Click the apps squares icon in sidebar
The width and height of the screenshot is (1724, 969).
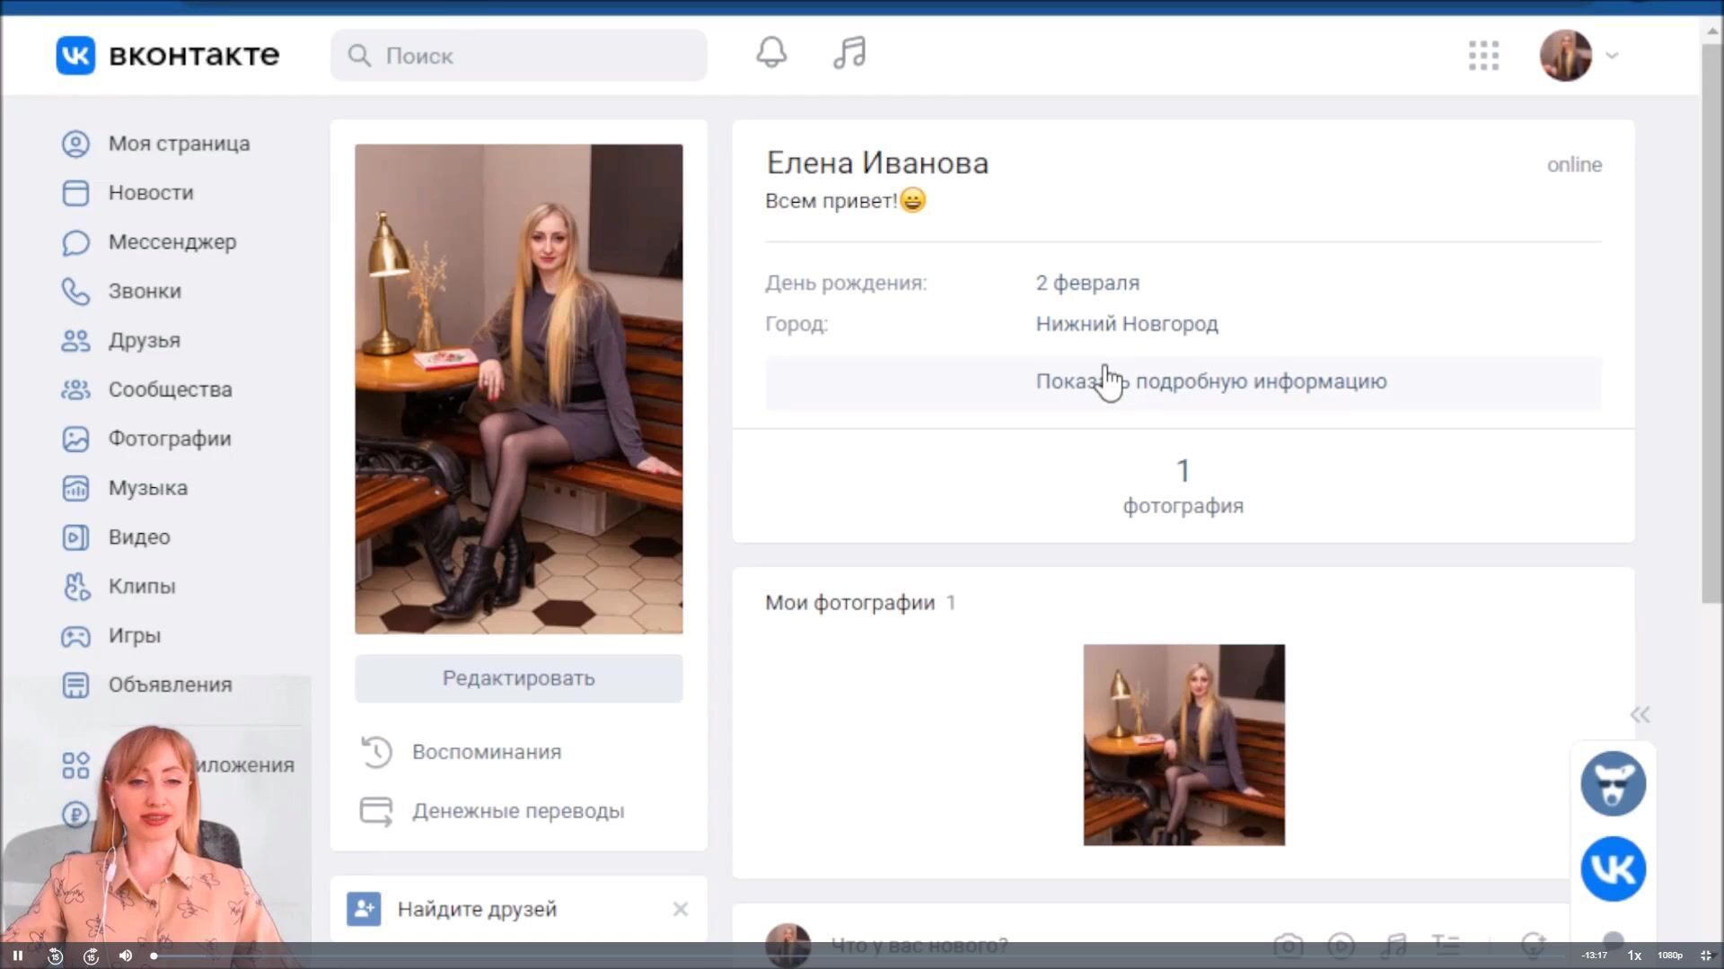tap(75, 765)
